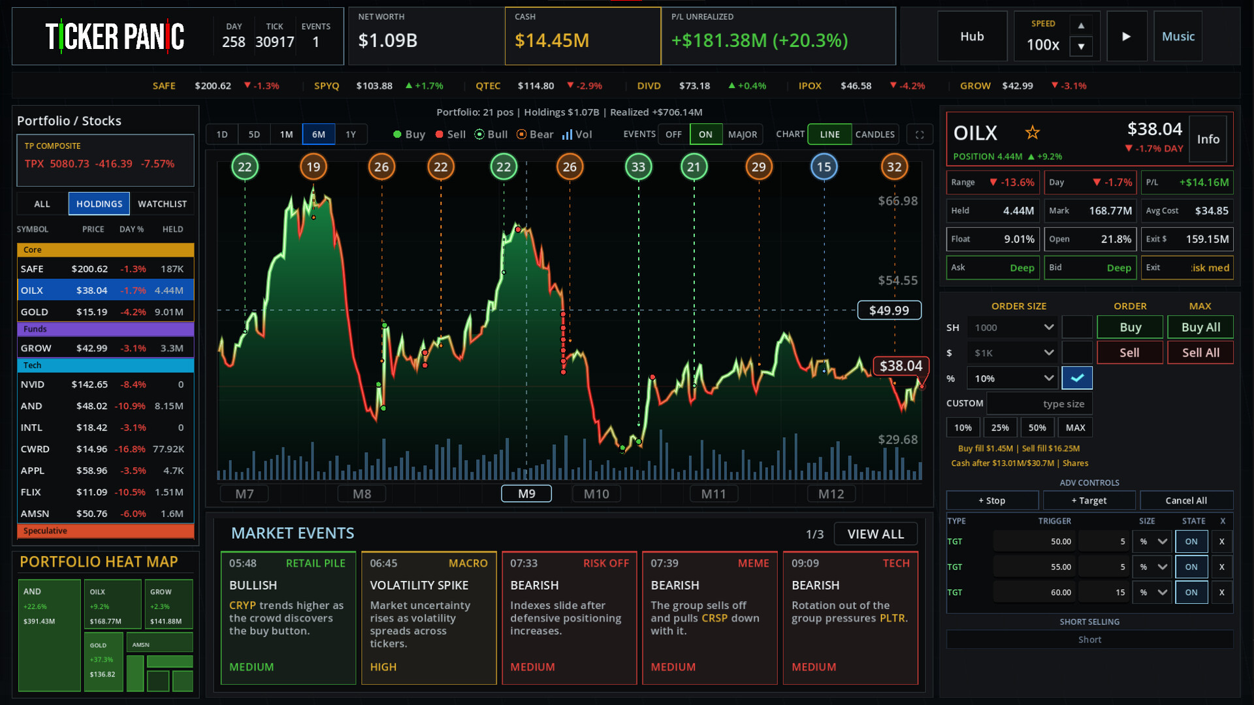Open the size unit dropdown for the 50.00 target
1254x705 pixels.
1154,542
